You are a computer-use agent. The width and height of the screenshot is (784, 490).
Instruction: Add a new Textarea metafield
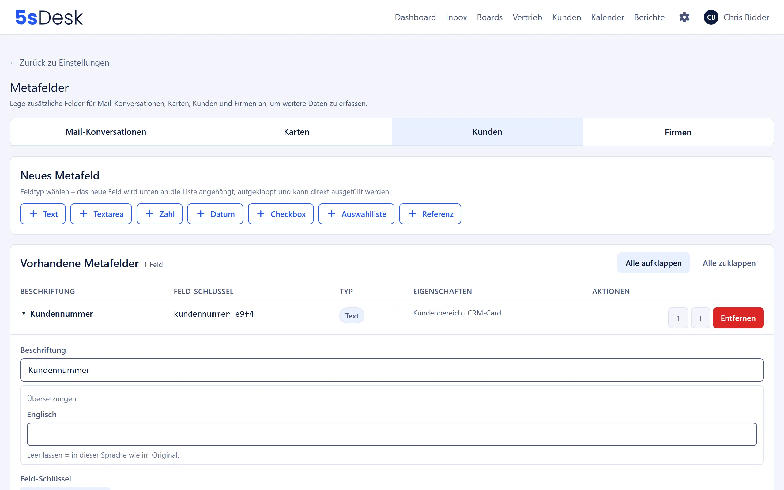tap(101, 214)
